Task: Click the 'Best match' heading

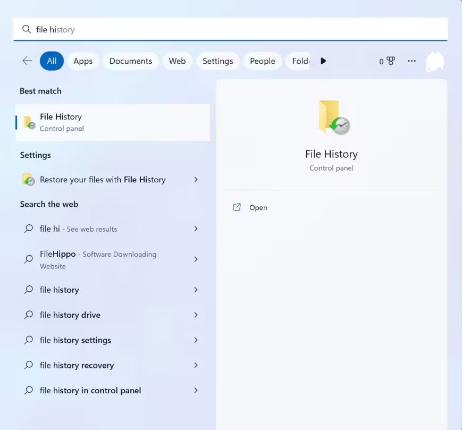Action: tap(40, 91)
